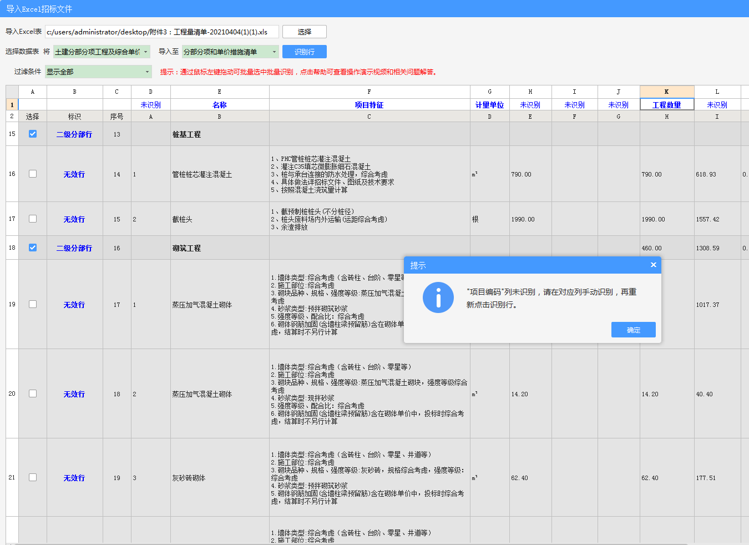Screen dimensions: 749x545
Task: Click the value 460.00
Action: [652, 248]
